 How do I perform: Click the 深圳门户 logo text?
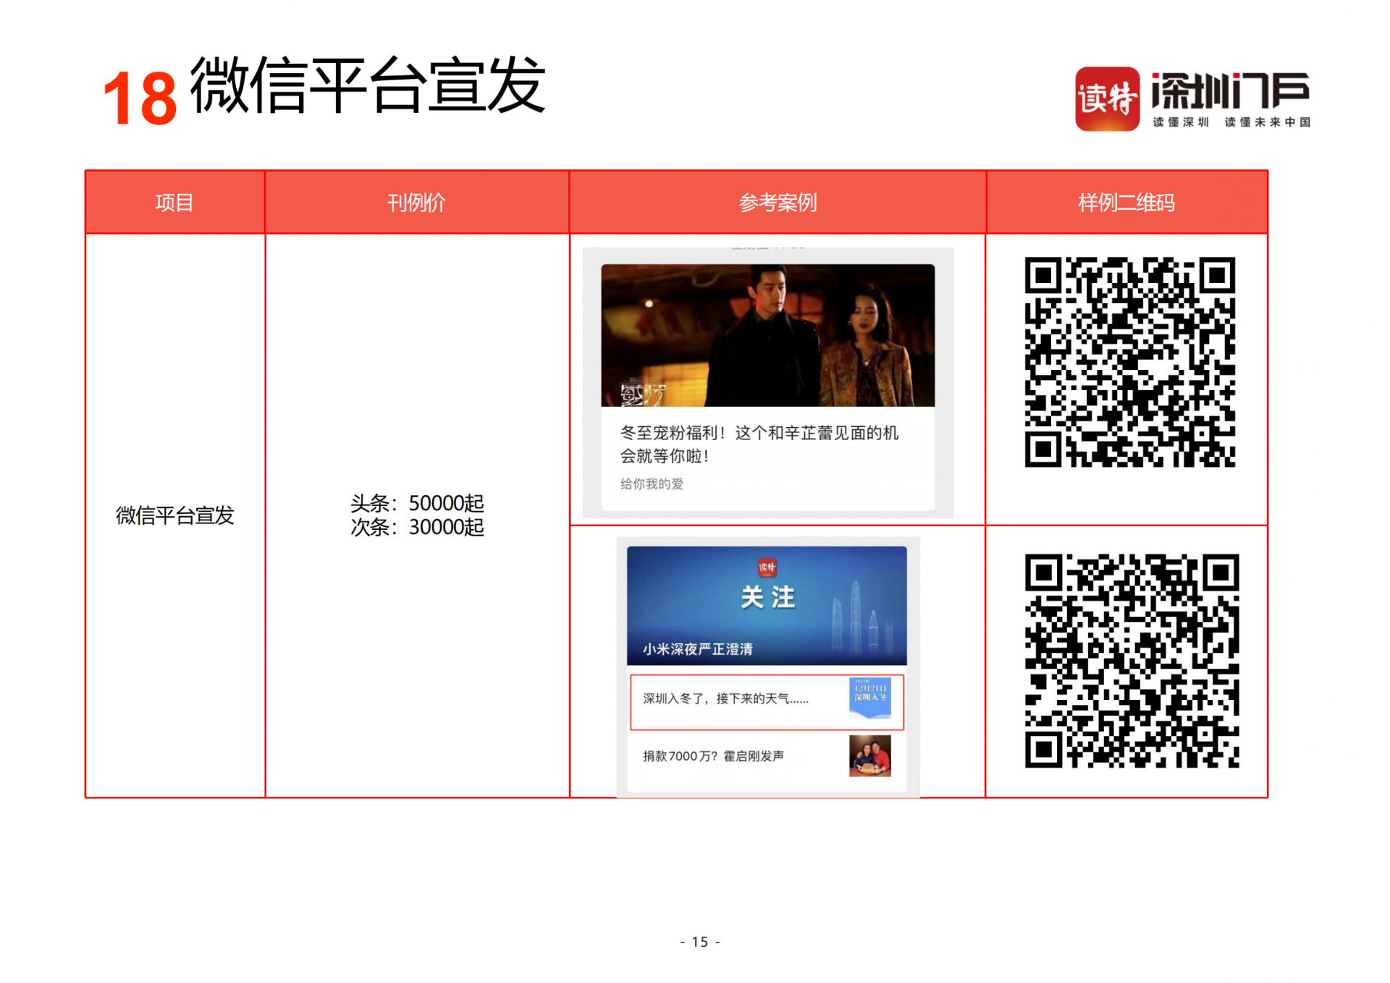click(x=1230, y=90)
